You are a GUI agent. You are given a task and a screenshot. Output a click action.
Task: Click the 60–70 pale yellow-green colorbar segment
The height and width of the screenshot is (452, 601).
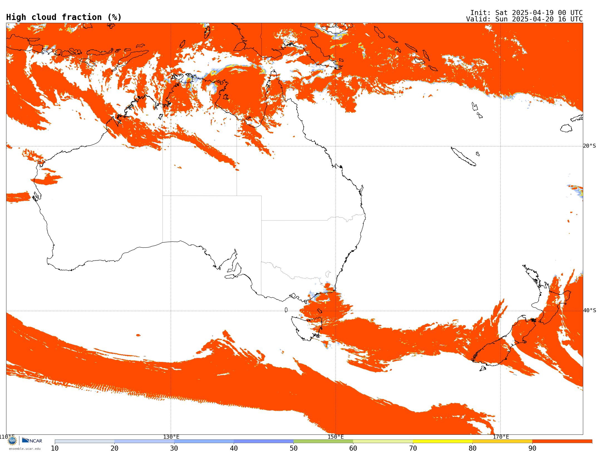tap(383, 441)
